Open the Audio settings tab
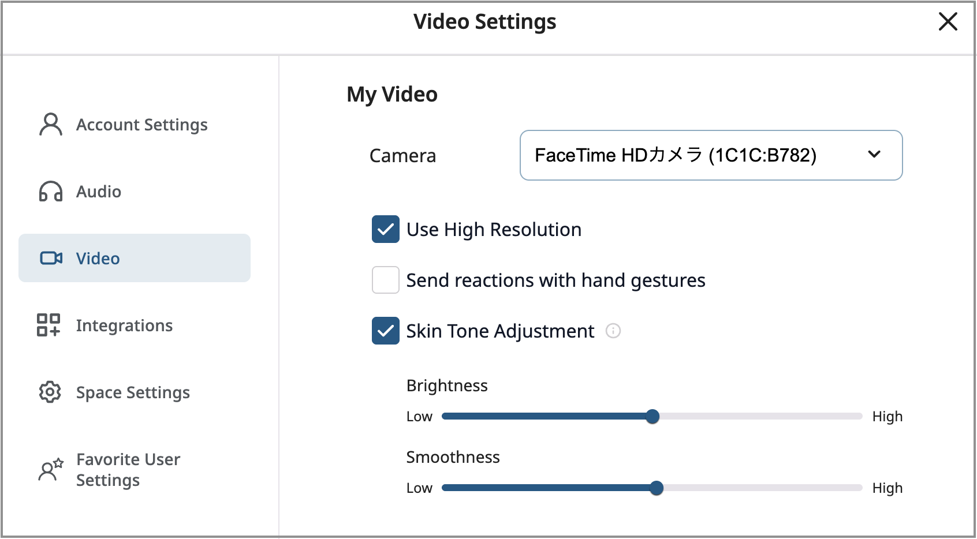977x539 pixels. pos(99,192)
